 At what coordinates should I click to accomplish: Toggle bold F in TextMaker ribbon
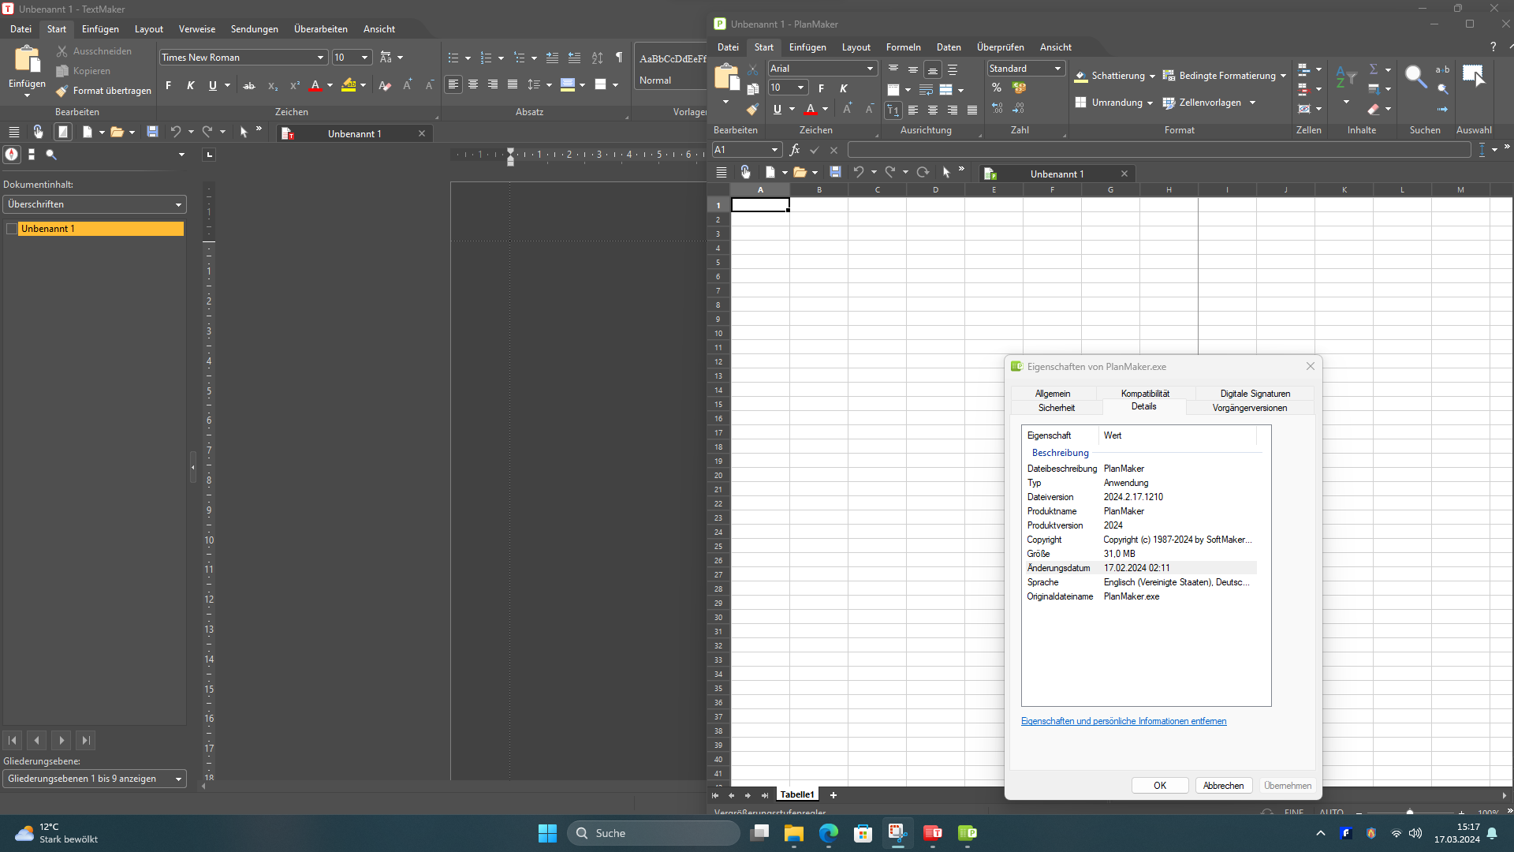click(168, 85)
